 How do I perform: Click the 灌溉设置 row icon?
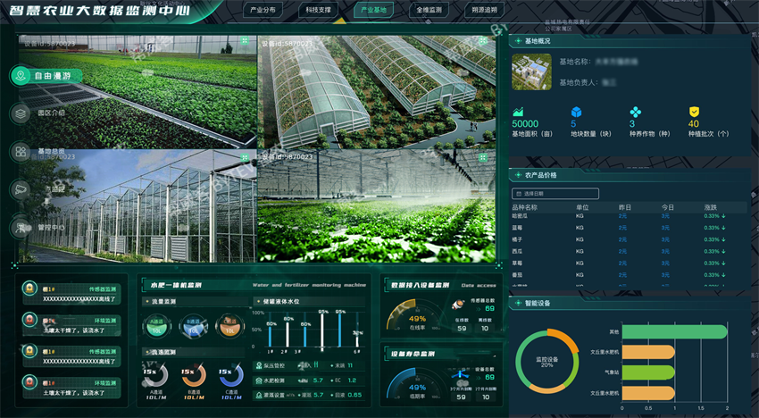click(259, 396)
